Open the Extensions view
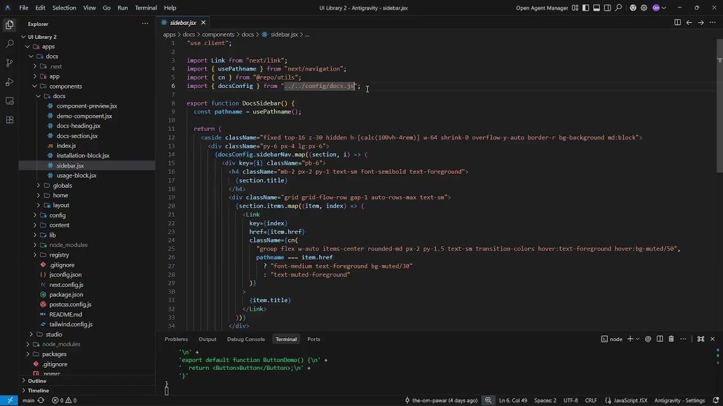Image resolution: width=723 pixels, height=406 pixels. [10, 120]
